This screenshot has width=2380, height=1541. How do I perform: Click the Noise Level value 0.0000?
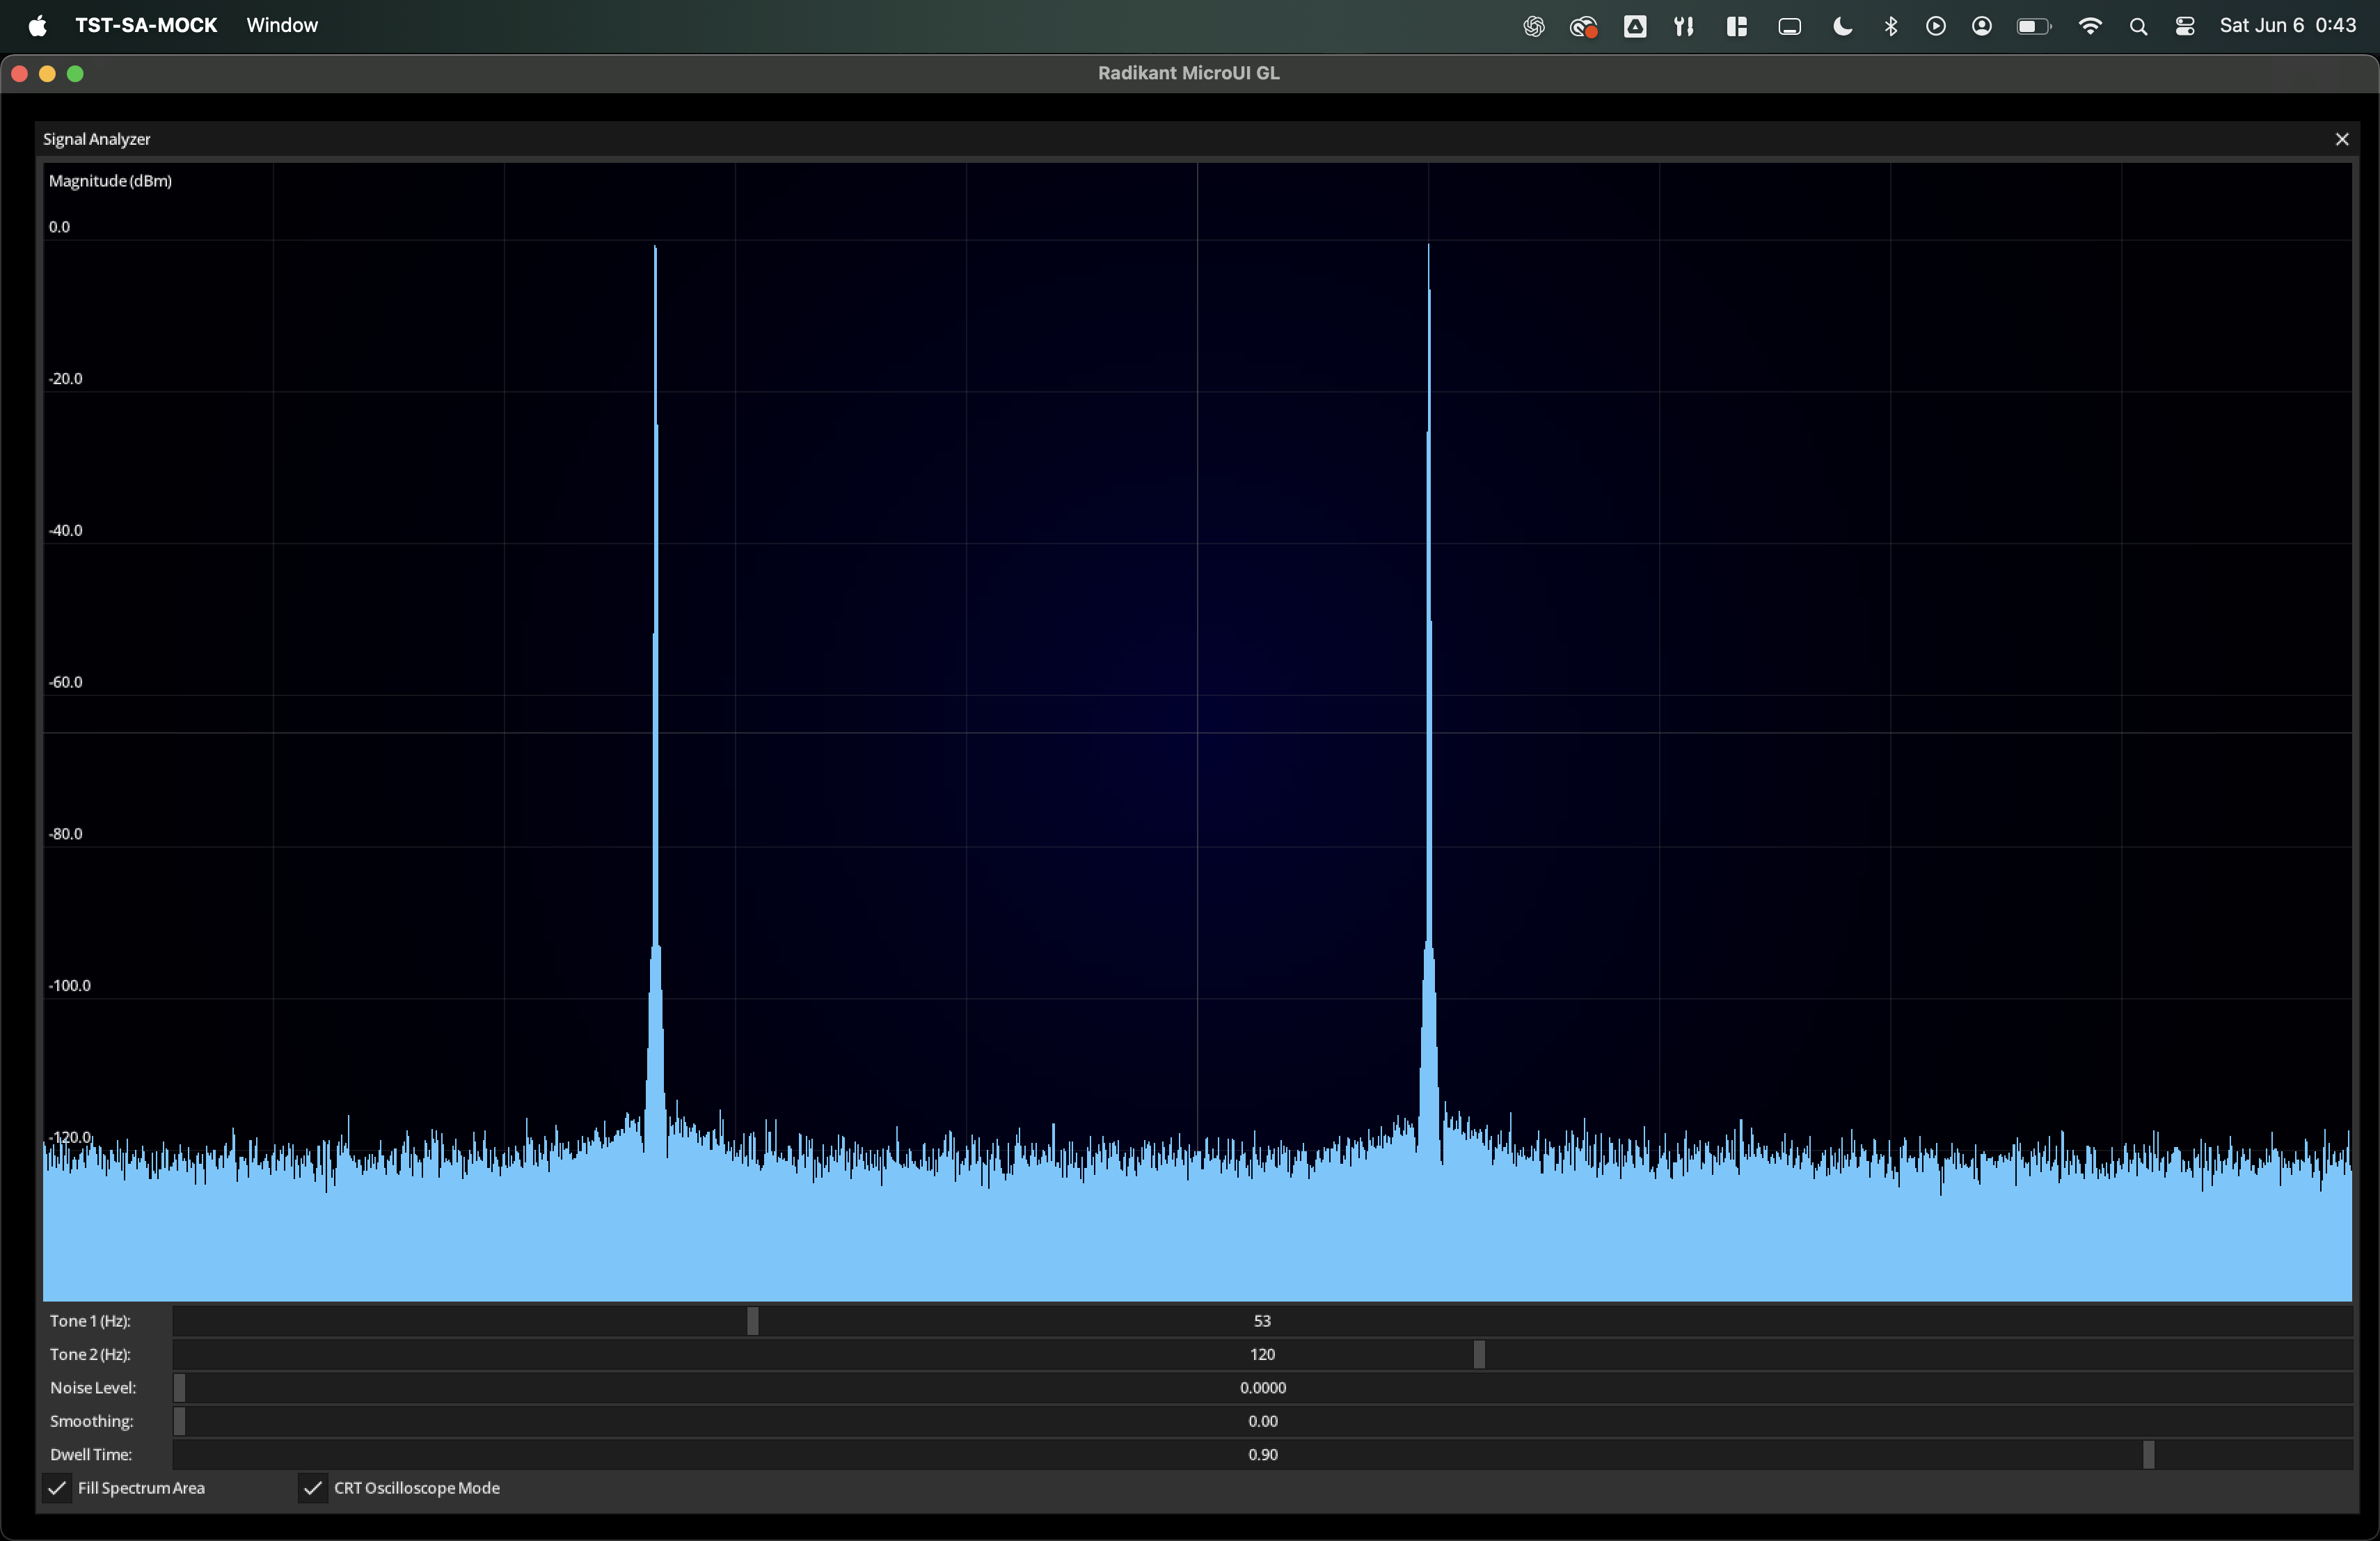coord(1262,1388)
